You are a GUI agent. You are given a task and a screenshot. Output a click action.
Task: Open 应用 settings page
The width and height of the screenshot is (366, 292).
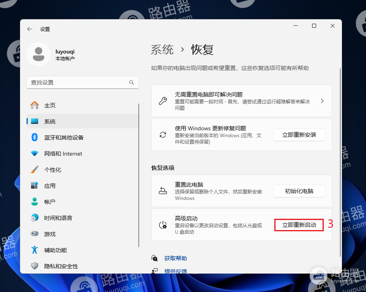[x=82, y=185]
